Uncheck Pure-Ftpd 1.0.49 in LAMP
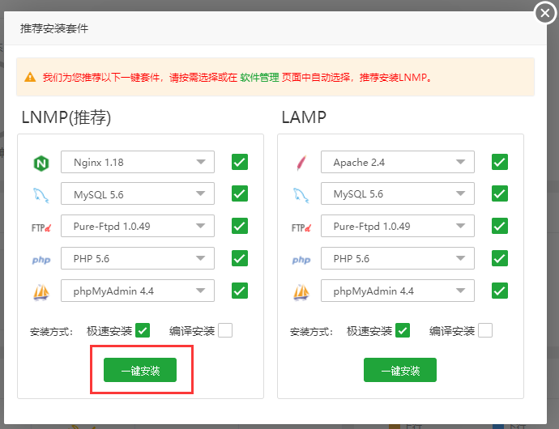Image resolution: width=559 pixels, height=429 pixels. click(500, 226)
